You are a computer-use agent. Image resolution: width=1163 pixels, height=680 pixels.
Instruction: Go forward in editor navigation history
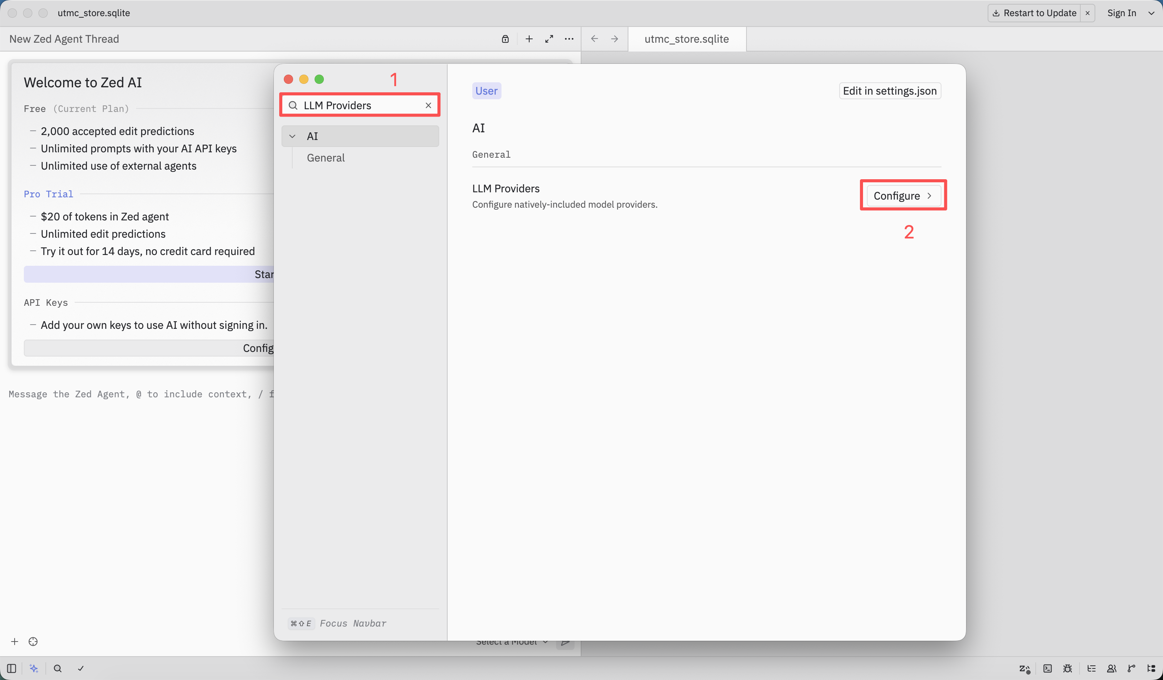pyautogui.click(x=614, y=39)
